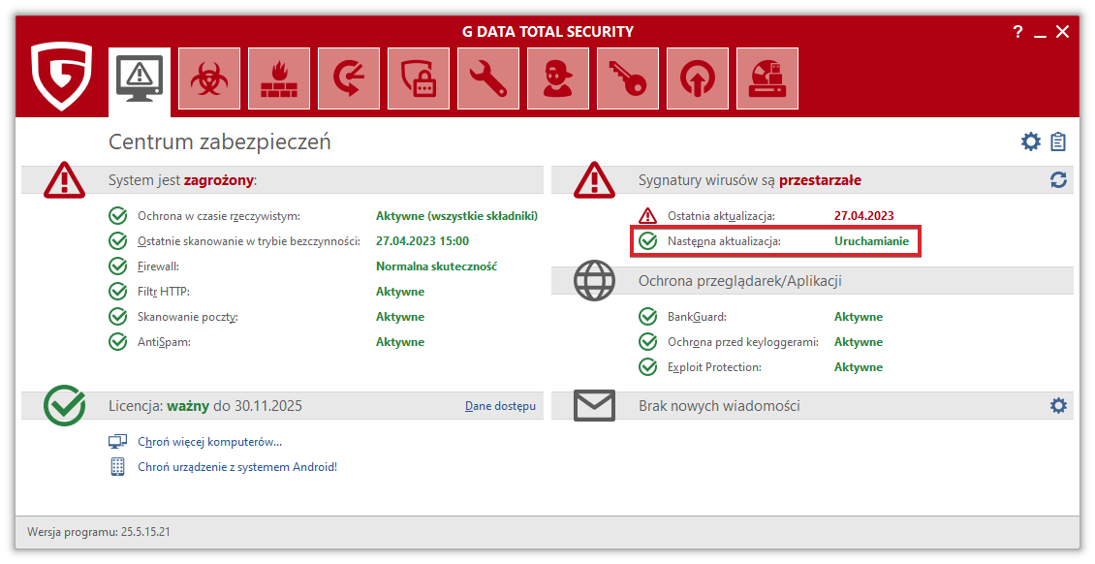Screen dimensions: 1095x564
Task: Open settings gear beside Centrum zabezpieczeń
Action: (1031, 141)
